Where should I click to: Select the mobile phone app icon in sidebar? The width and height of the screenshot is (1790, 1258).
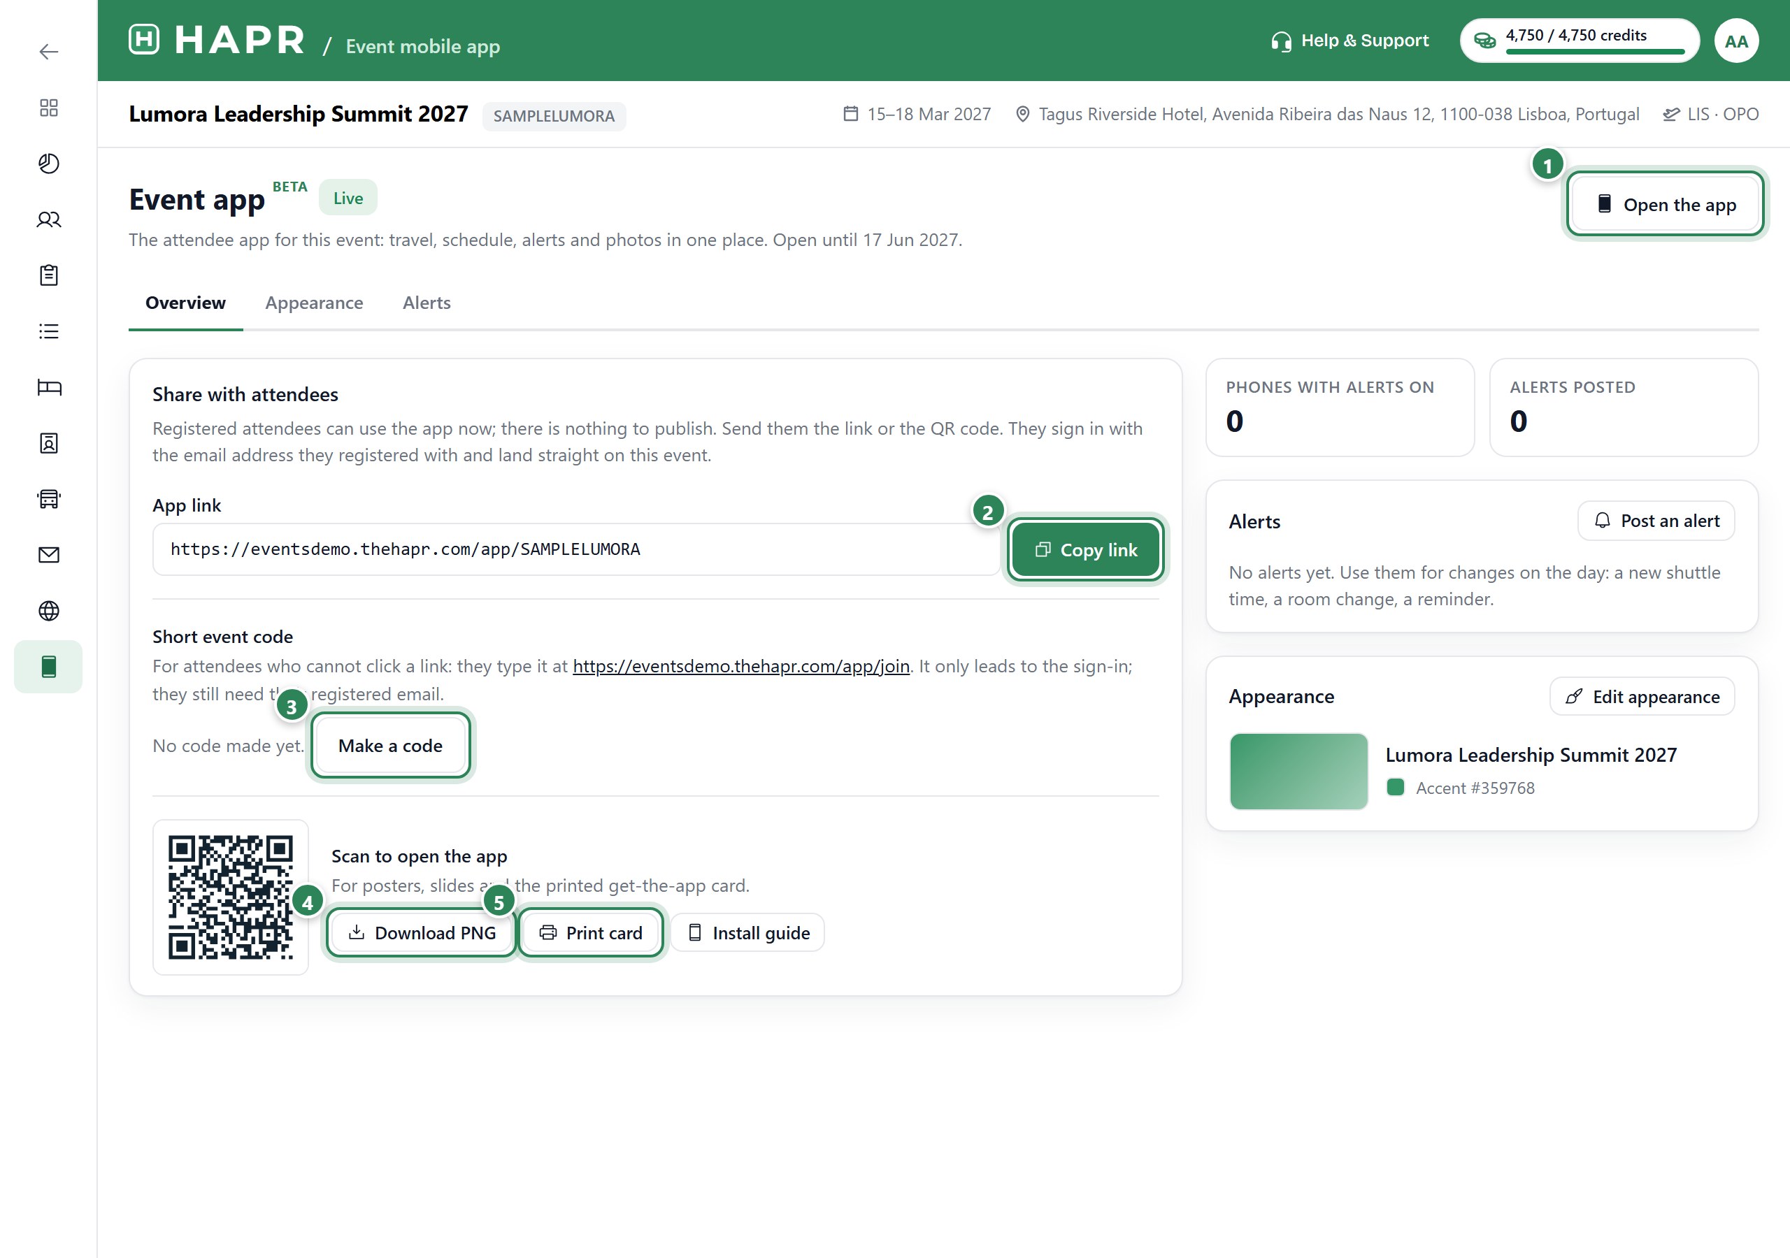coord(48,667)
